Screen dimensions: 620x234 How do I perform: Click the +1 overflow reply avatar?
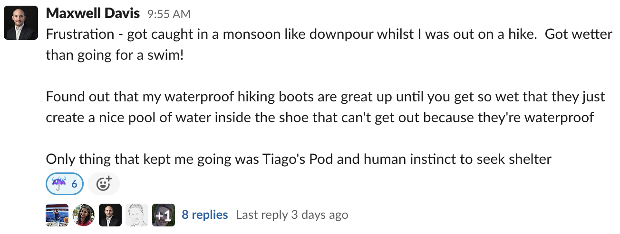coord(164,215)
